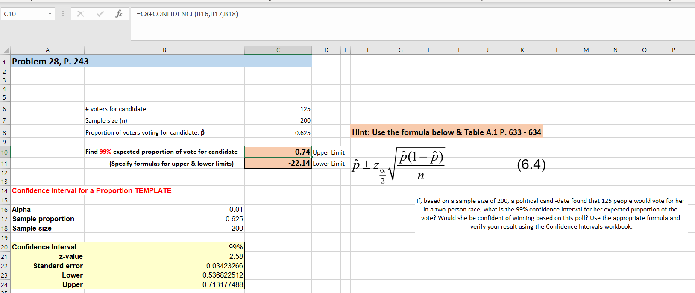Click the Select All corner triangle
This screenshot has width=695, height=293.
tap(6, 50)
